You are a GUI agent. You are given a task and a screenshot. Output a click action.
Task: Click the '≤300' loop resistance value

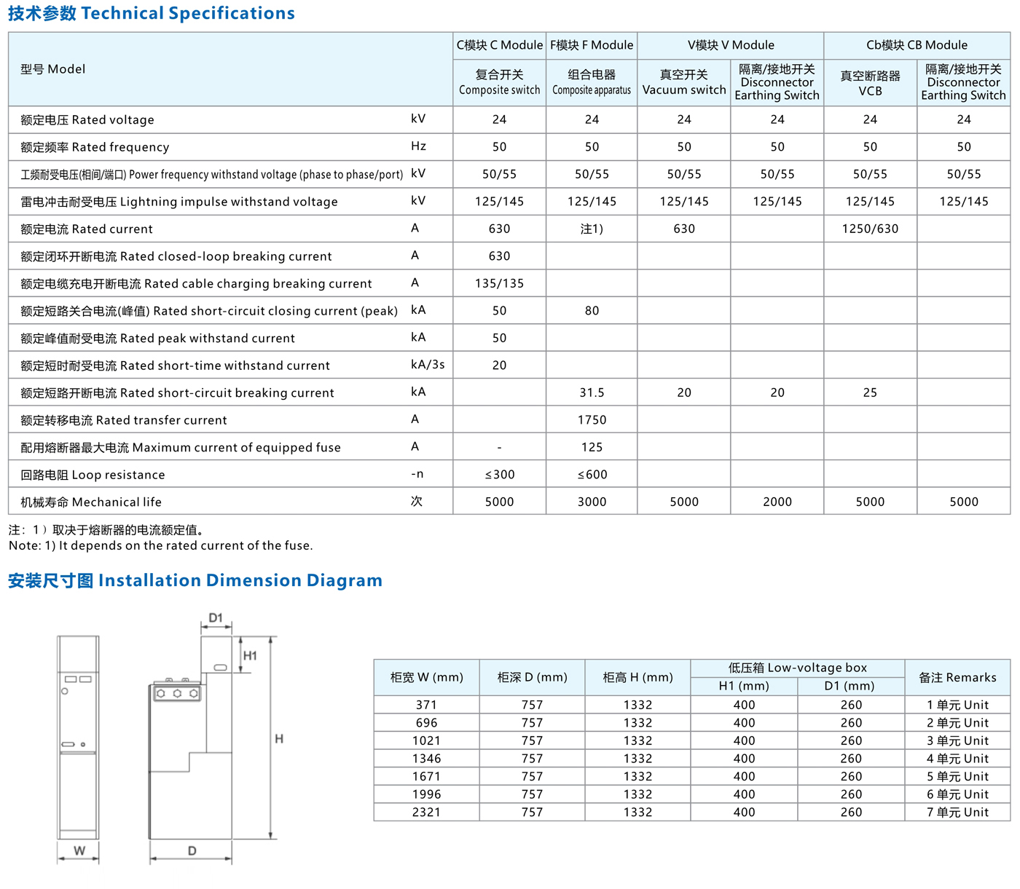(500, 475)
